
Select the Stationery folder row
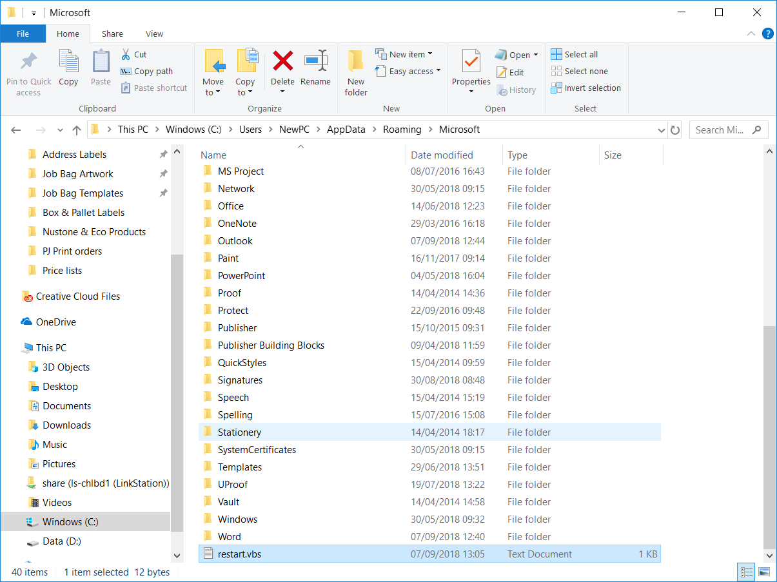[429, 432]
